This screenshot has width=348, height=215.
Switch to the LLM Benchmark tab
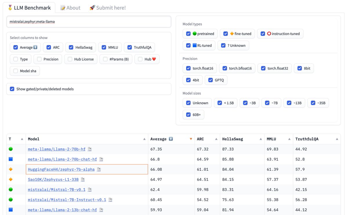pyautogui.click(x=29, y=8)
